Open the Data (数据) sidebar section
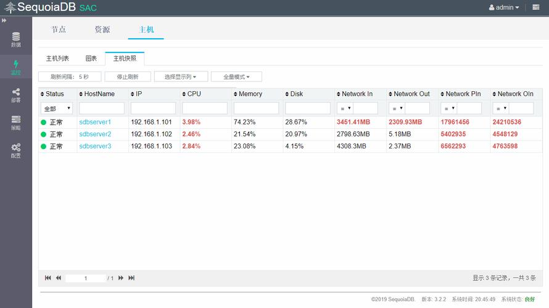This screenshot has width=549, height=308. [x=16, y=39]
